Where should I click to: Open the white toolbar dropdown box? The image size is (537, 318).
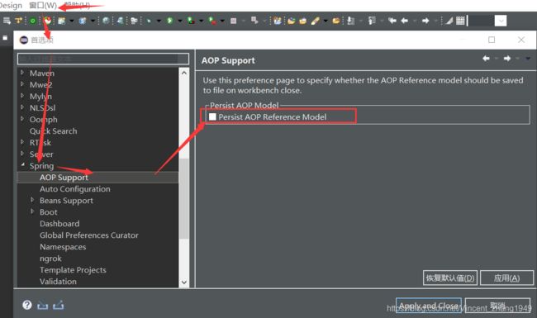coord(501,21)
